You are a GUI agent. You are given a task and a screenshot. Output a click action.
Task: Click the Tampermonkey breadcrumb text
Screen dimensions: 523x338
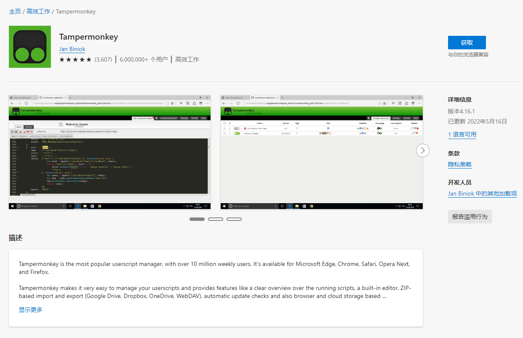[76, 11]
